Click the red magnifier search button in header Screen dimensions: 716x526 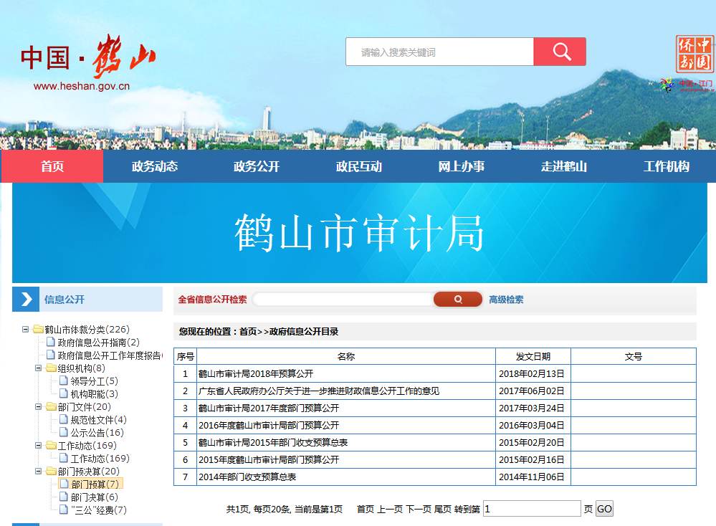coord(560,52)
